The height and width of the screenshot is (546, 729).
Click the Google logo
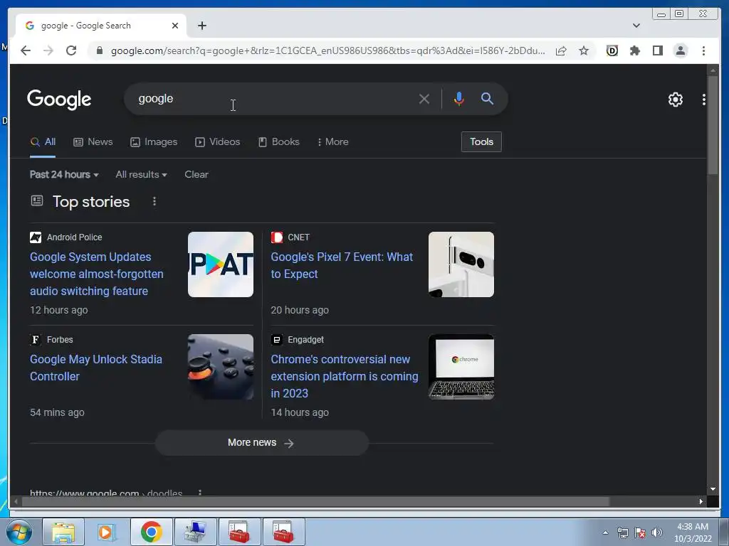pos(59,100)
